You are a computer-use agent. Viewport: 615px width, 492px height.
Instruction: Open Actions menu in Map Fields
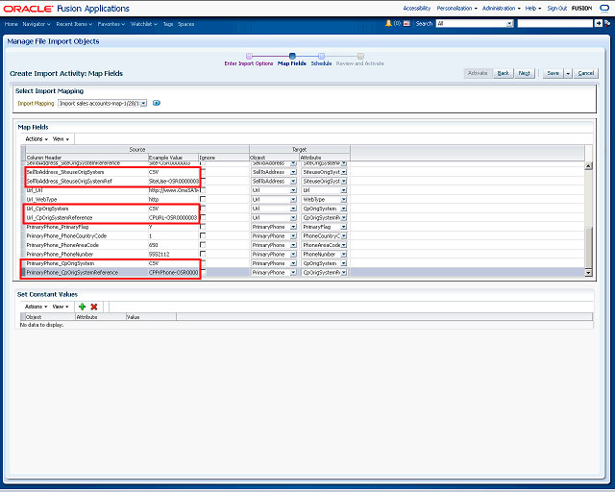click(x=35, y=138)
